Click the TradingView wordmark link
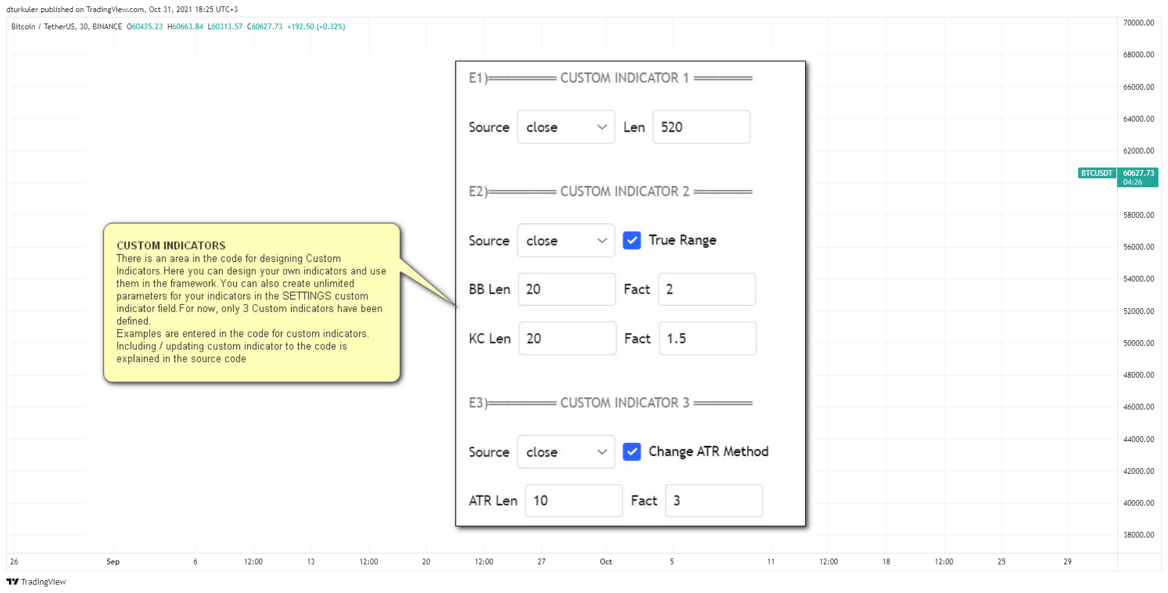 pyautogui.click(x=43, y=582)
